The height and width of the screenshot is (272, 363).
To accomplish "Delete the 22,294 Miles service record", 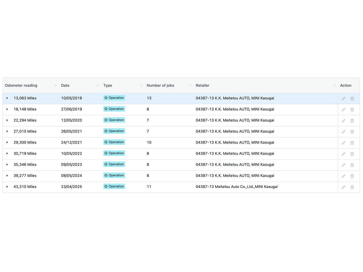I will pyautogui.click(x=352, y=121).
